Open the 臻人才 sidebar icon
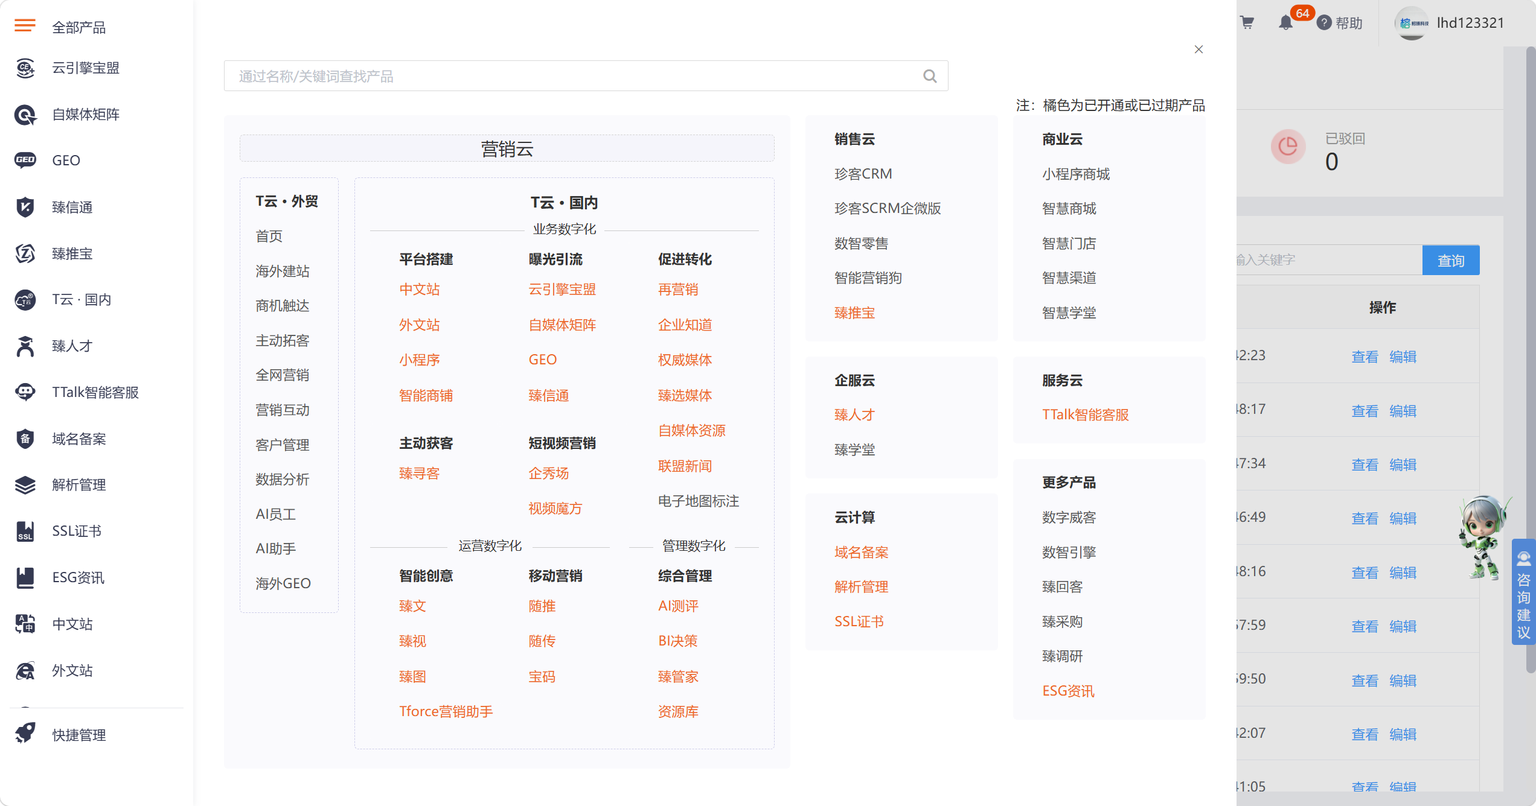The height and width of the screenshot is (806, 1536). pos(25,346)
